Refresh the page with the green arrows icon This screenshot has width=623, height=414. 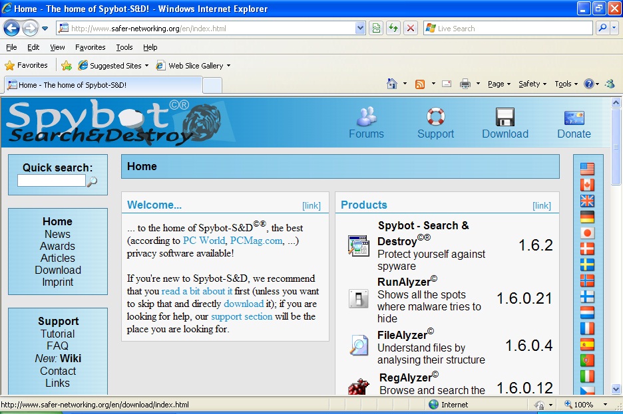[393, 28]
